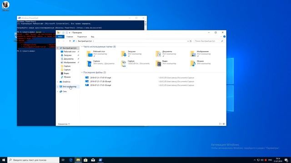Select Видео in the navigation pane
The image size is (291, 163).
[66, 73]
